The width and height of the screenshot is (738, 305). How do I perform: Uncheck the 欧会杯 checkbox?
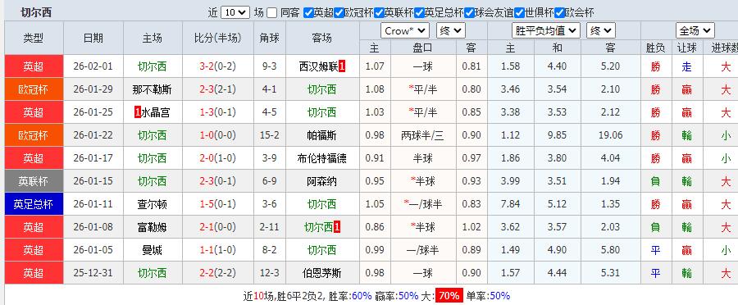click(x=559, y=13)
